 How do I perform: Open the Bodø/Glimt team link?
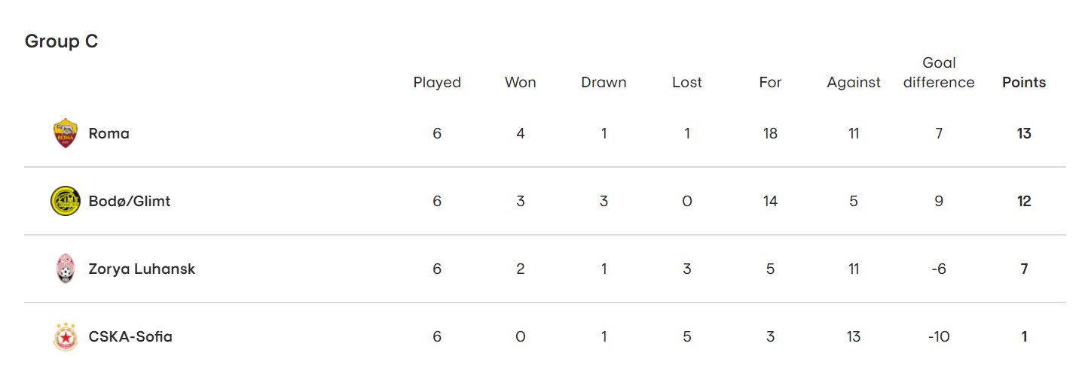point(130,201)
